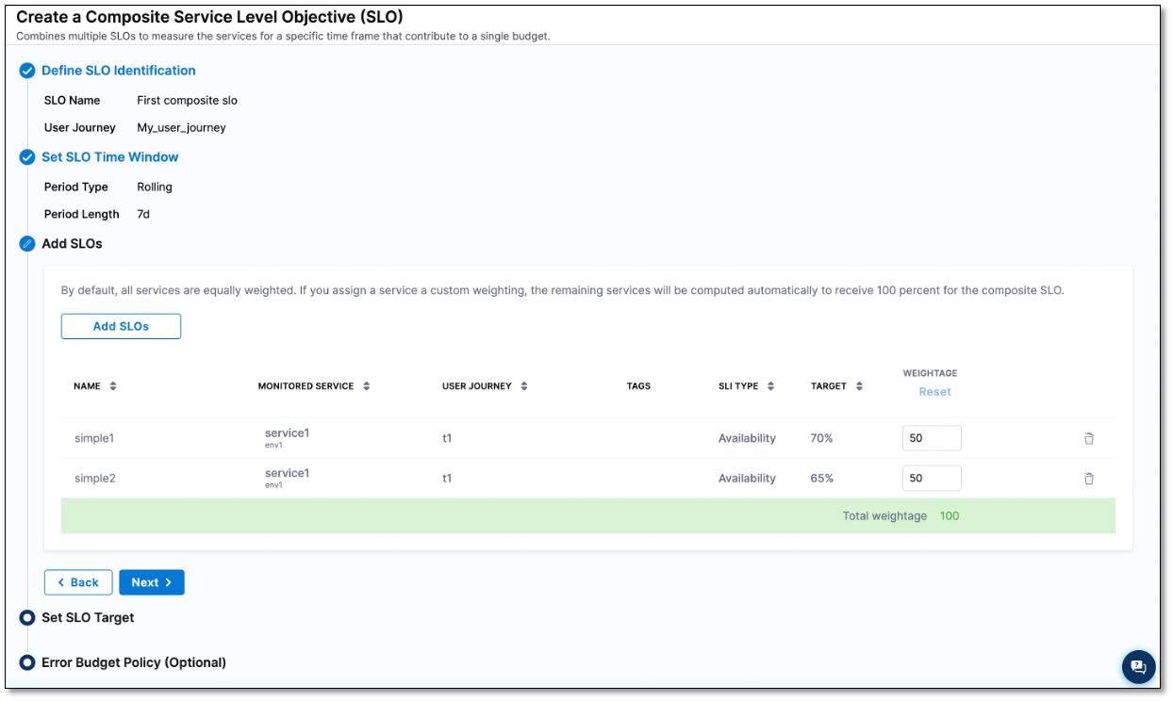Click the Add SLOs pencil step icon
The height and width of the screenshot is (701, 1173).
pos(27,244)
